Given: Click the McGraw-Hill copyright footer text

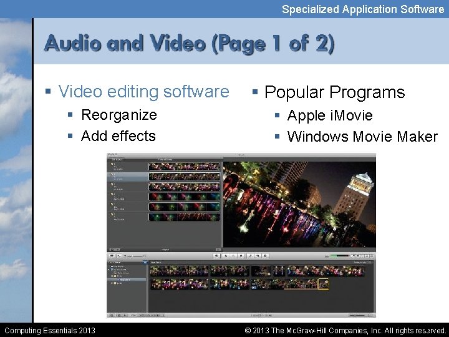Looking at the screenshot, I should (345, 330).
